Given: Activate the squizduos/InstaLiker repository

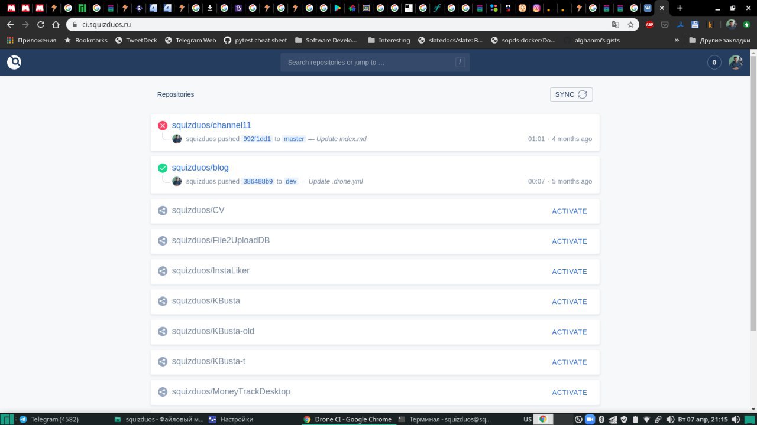Looking at the screenshot, I should click(x=570, y=271).
